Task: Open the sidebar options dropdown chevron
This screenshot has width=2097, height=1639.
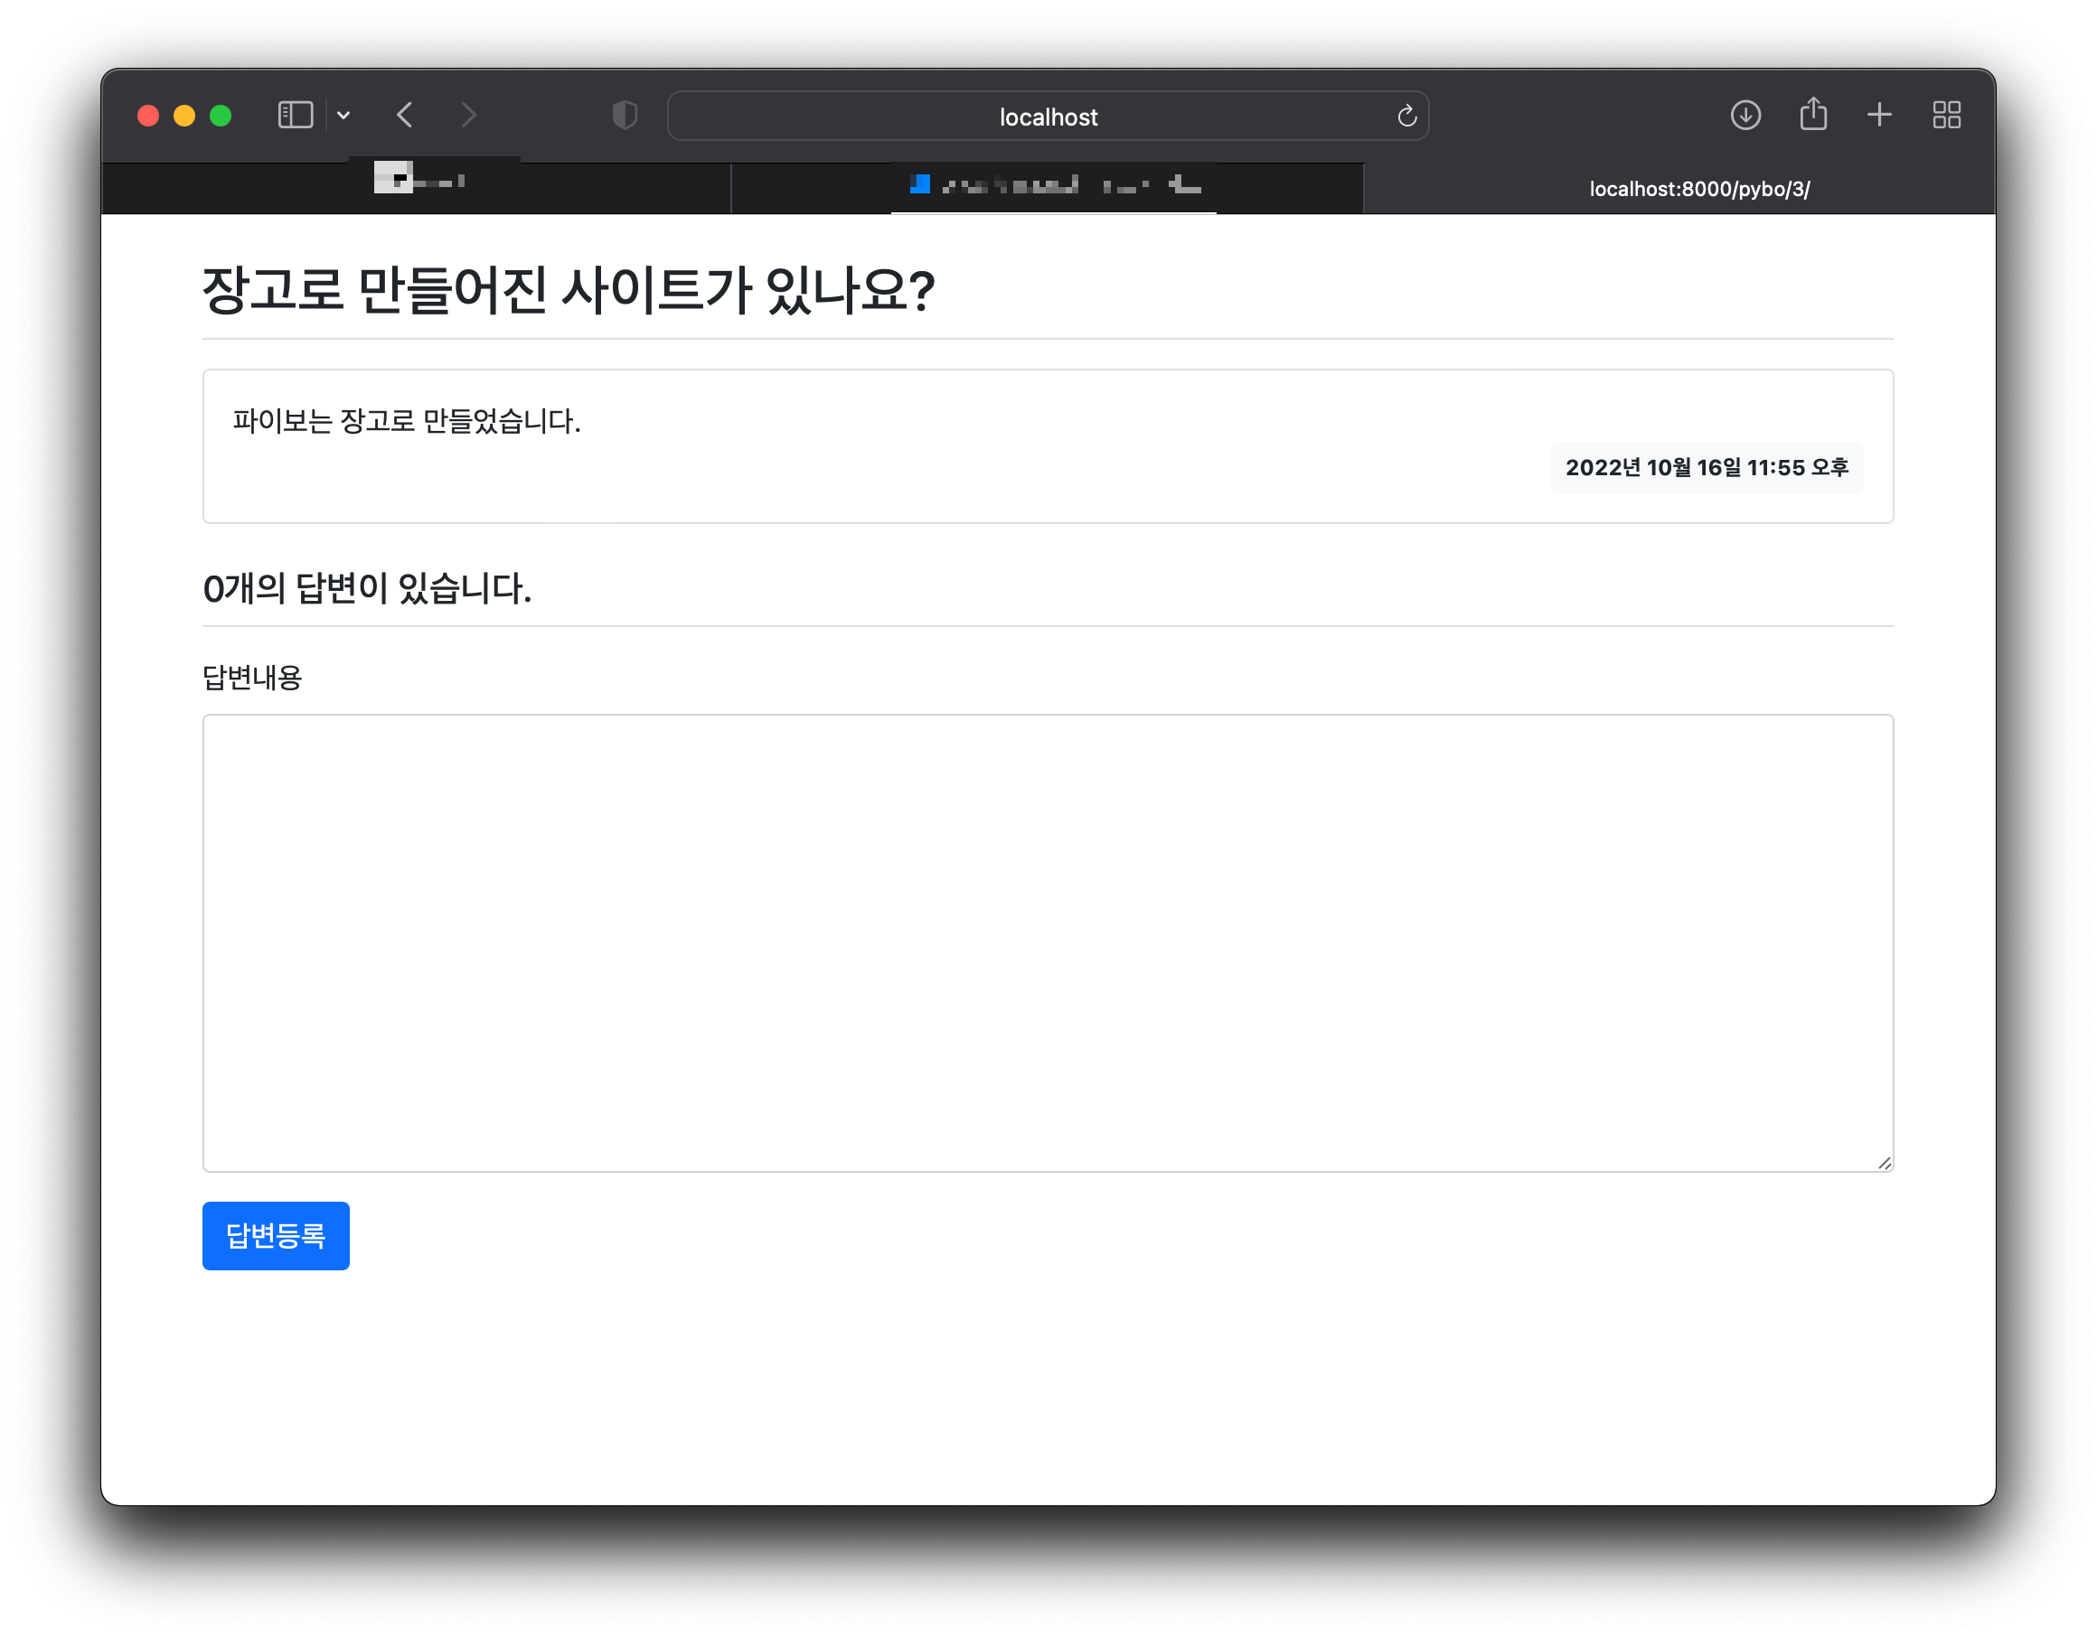Action: coord(343,117)
